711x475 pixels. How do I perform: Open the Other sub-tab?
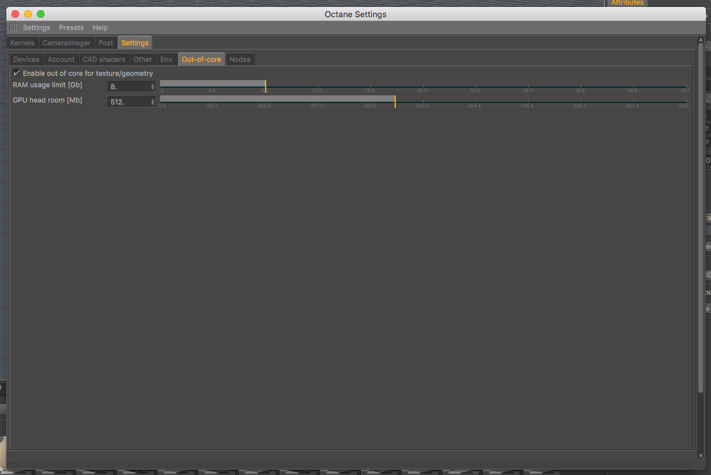[142, 59]
